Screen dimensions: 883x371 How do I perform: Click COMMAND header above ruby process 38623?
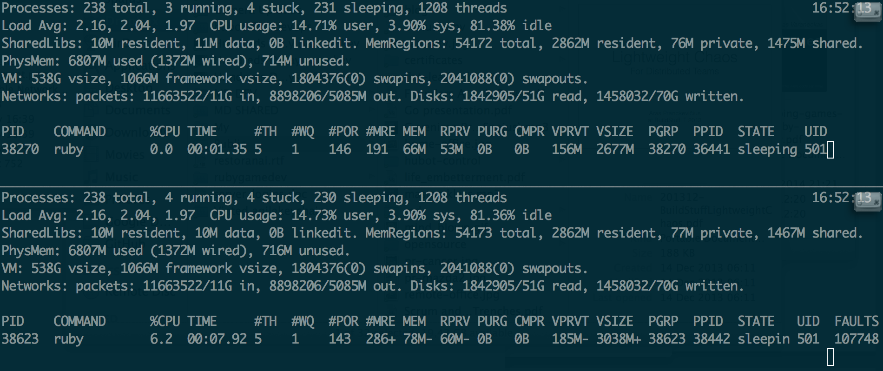tap(79, 321)
